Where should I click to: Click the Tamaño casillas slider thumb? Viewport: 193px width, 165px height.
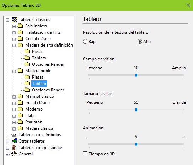(136, 110)
